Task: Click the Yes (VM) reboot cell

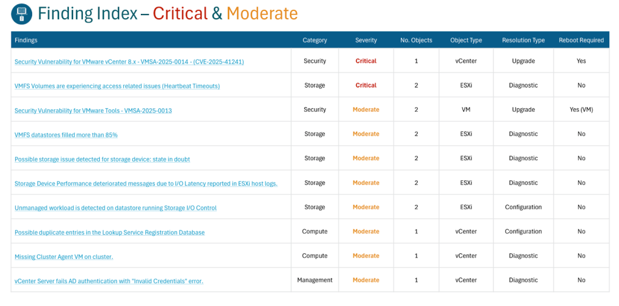Action: click(x=581, y=110)
